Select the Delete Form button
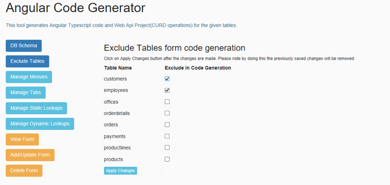 [x=24, y=171]
